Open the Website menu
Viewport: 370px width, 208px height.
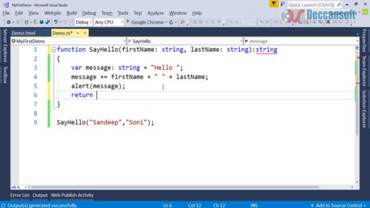click(53, 13)
